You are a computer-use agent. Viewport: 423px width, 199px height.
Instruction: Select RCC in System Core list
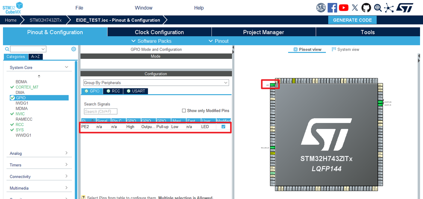(19, 125)
